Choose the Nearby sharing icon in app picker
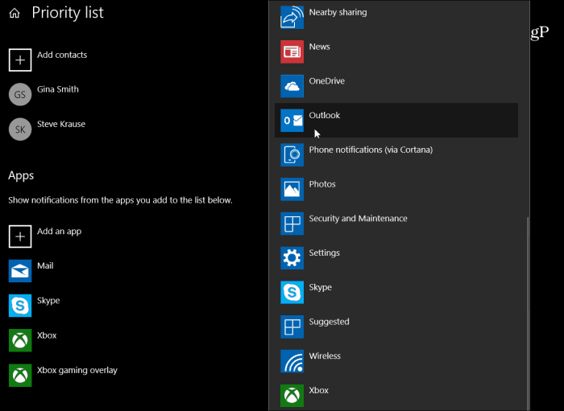This screenshot has width=564, height=411. tap(292, 17)
